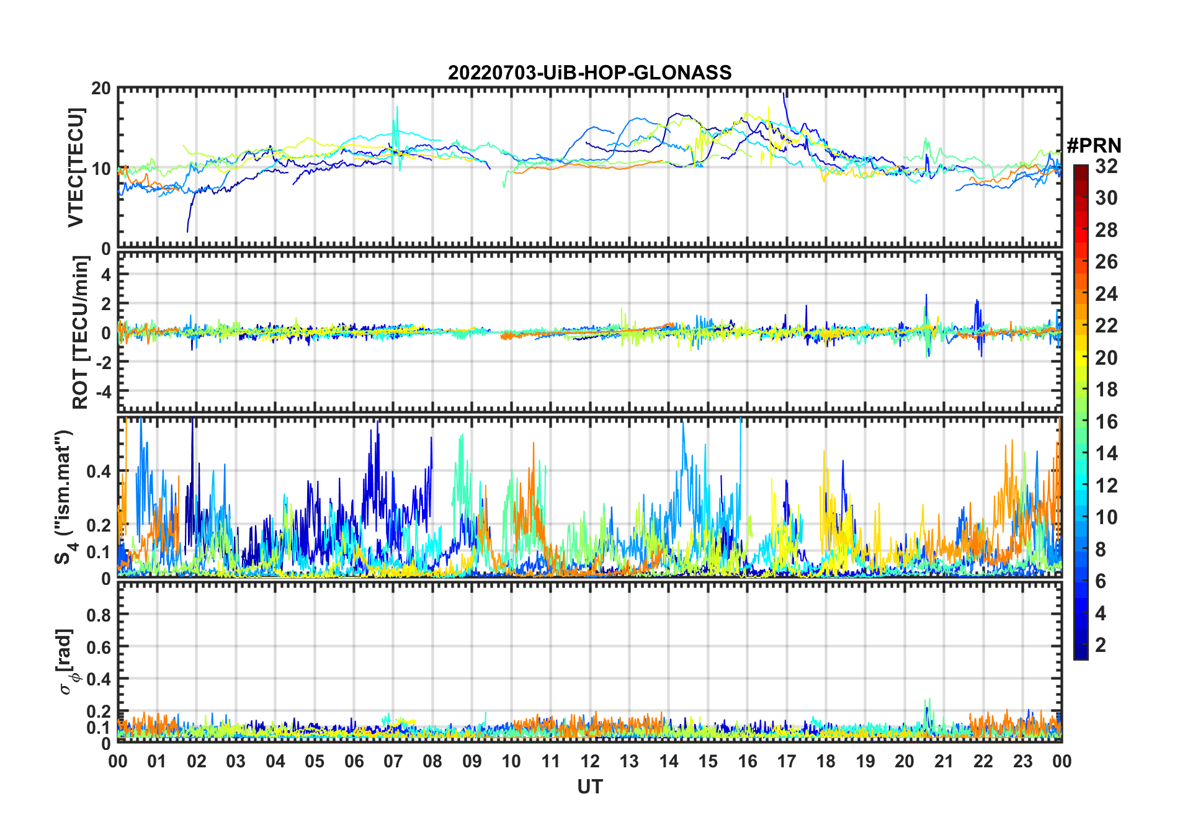Click colorbar tick label 32
The width and height of the screenshot is (1180, 825).
[x=1106, y=166]
